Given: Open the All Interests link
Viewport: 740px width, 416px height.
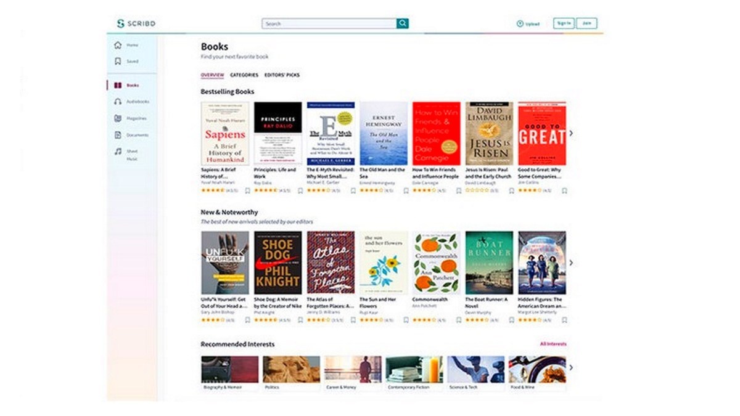Looking at the screenshot, I should pyautogui.click(x=553, y=344).
